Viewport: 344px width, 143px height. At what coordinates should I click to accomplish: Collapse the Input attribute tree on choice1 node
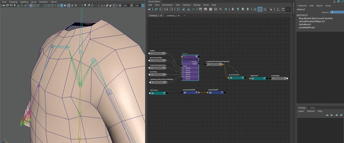[183, 66]
